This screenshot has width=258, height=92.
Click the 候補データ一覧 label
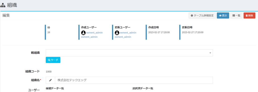55,88
